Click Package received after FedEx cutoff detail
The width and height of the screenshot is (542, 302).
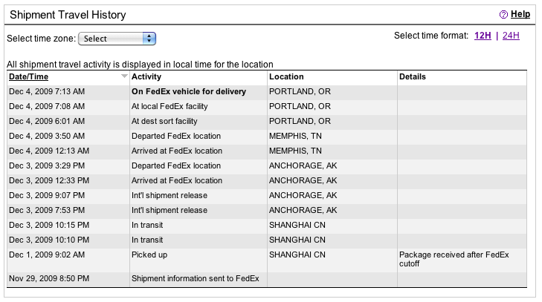tap(454, 260)
